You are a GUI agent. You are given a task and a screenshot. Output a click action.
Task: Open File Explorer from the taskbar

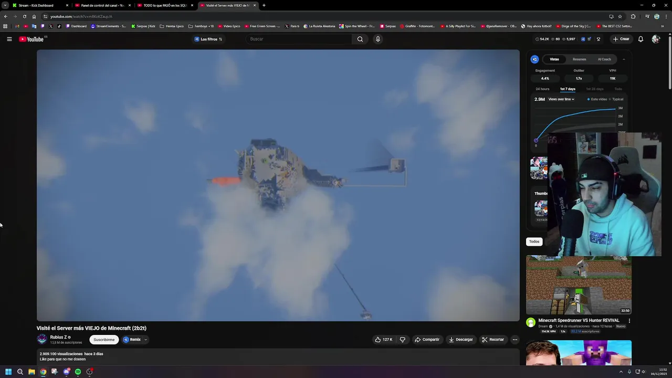[x=31, y=372]
